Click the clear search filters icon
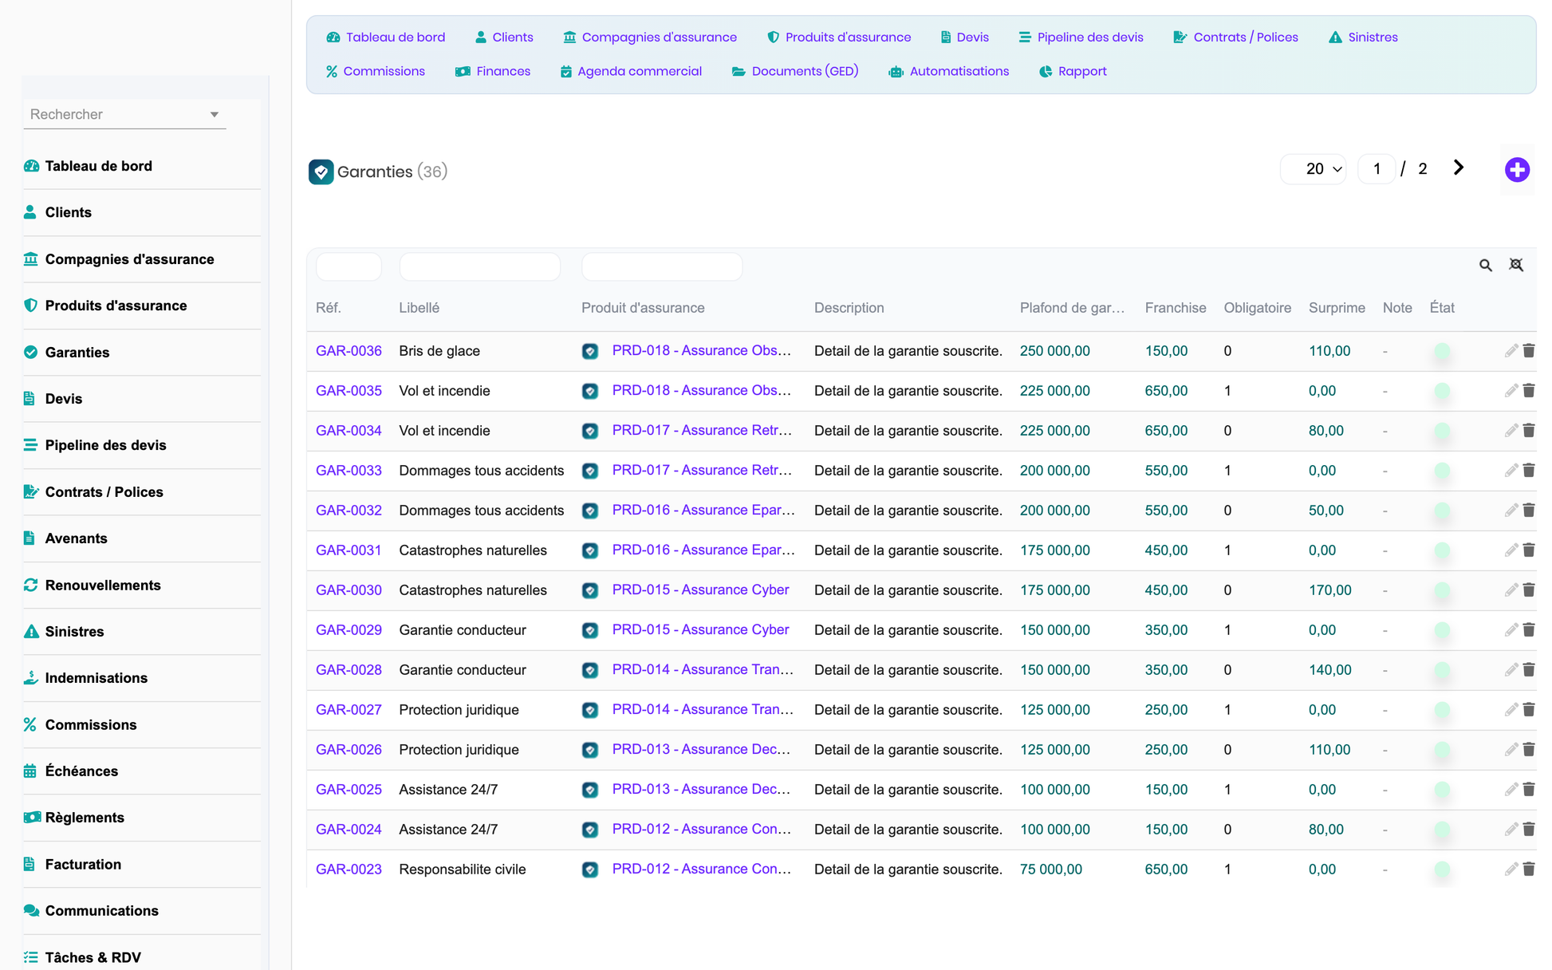Viewport: 1552px width, 970px height. [x=1516, y=265]
